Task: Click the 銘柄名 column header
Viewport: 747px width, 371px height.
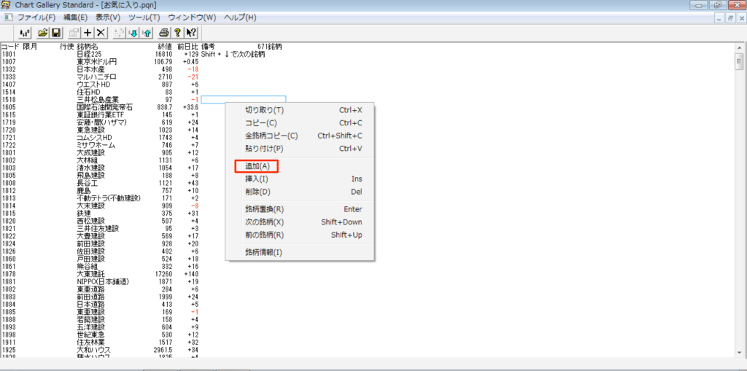Action: click(88, 47)
